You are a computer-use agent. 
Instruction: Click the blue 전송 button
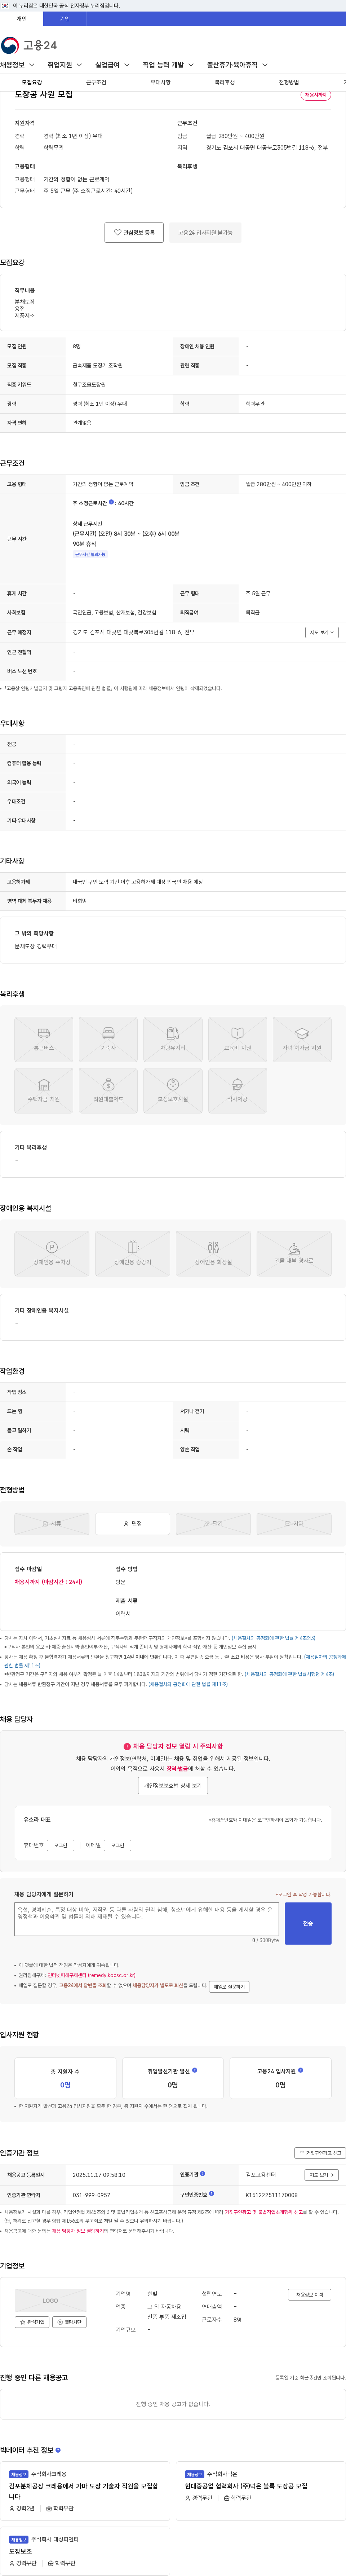coord(308,1923)
